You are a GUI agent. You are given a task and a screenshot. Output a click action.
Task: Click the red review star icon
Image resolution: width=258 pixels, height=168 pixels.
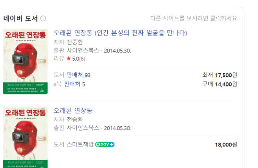coord(68,59)
